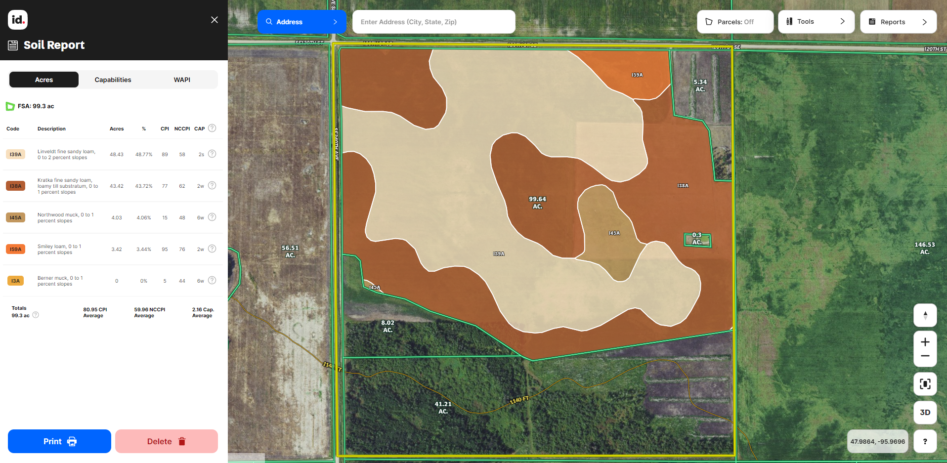Viewport: 947px width, 463px height.
Task: Expand the Tools menu
Action: pyautogui.click(x=816, y=22)
